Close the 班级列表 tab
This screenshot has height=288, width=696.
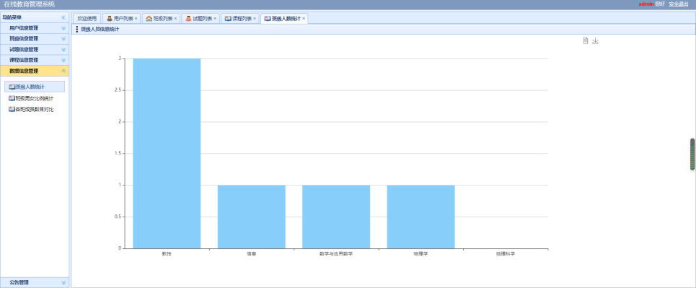(175, 19)
